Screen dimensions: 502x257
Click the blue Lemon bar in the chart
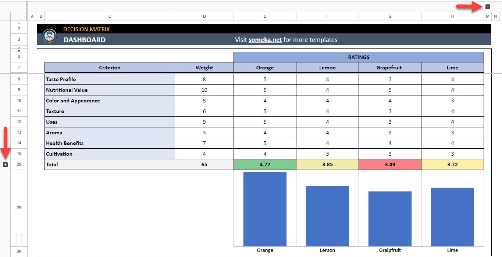click(x=327, y=216)
